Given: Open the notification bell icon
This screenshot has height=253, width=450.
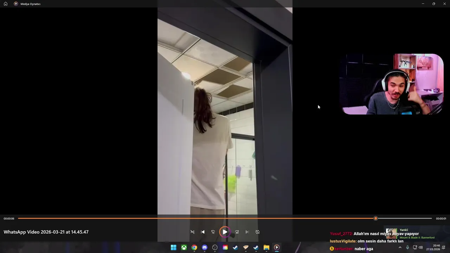Looking at the screenshot, I should point(444,247).
